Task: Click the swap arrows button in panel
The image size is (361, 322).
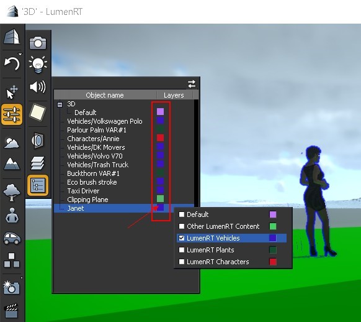Action: (x=192, y=84)
